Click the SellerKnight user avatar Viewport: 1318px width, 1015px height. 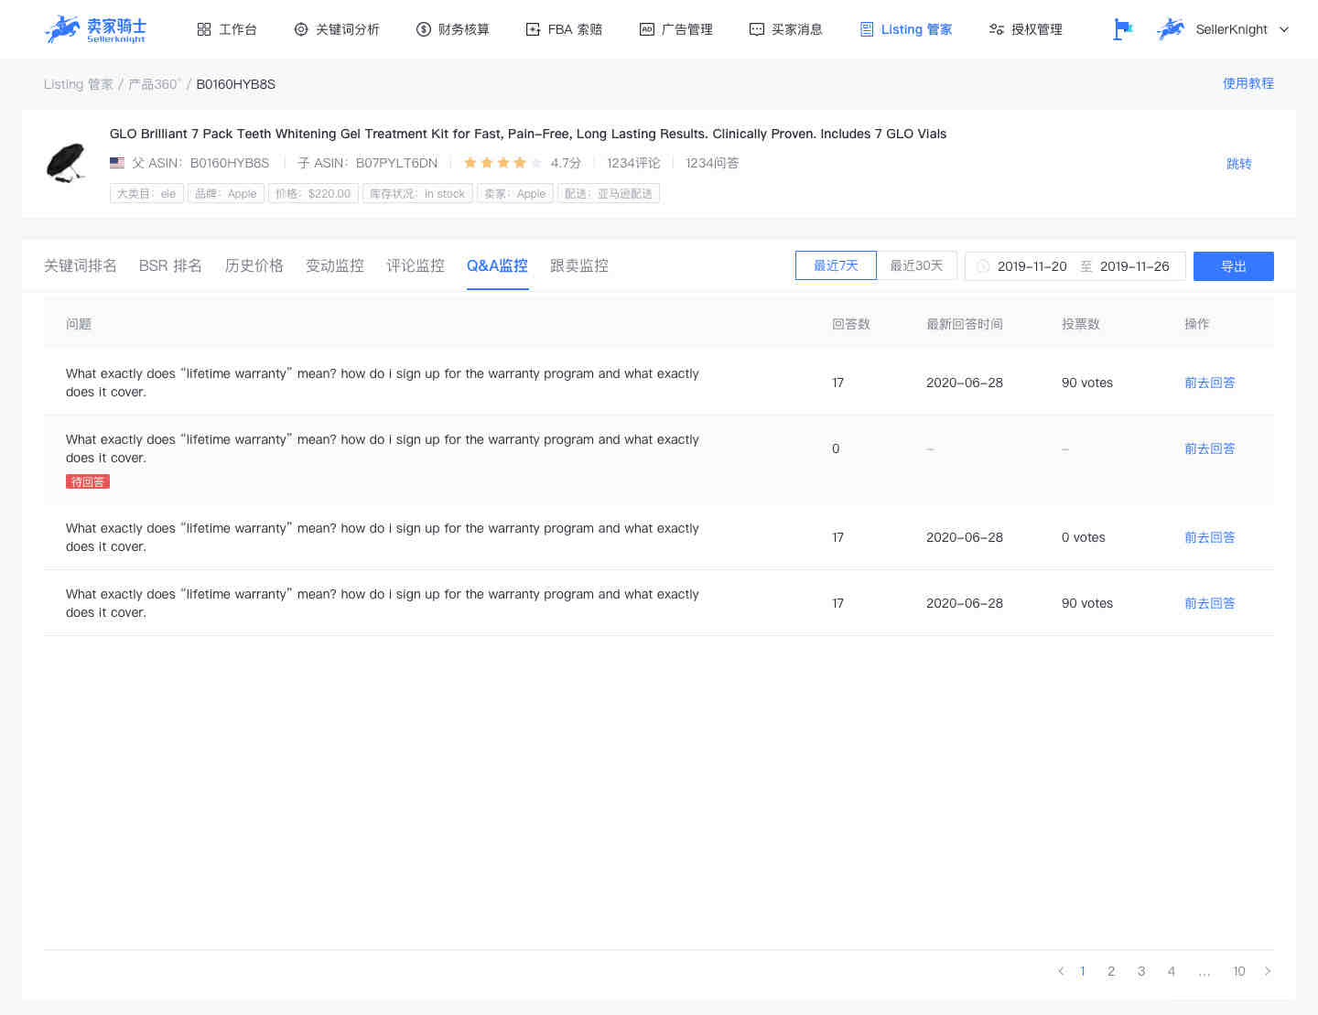pos(1171,29)
